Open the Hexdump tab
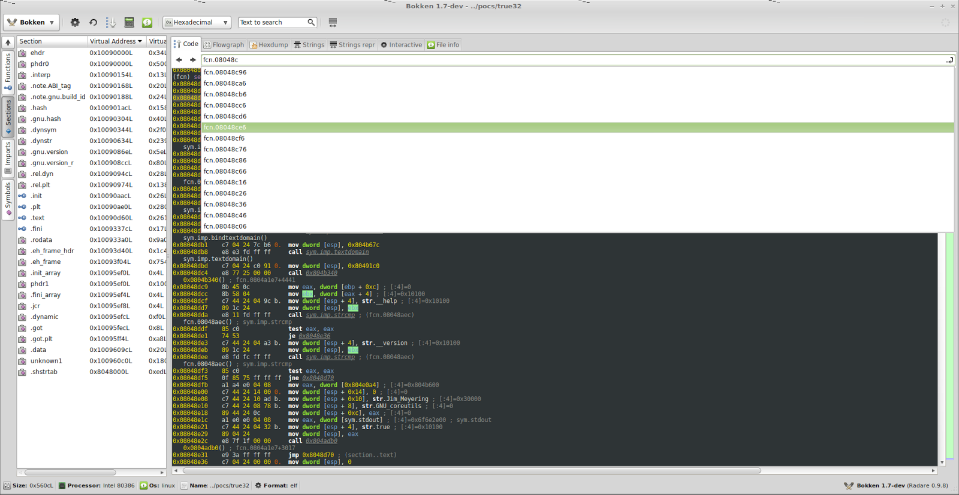Screen dimensions: 959x495 [x=269, y=45]
